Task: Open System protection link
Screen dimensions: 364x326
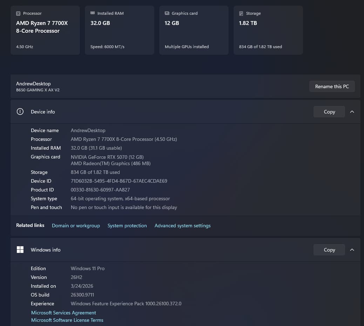Action: pos(127,226)
